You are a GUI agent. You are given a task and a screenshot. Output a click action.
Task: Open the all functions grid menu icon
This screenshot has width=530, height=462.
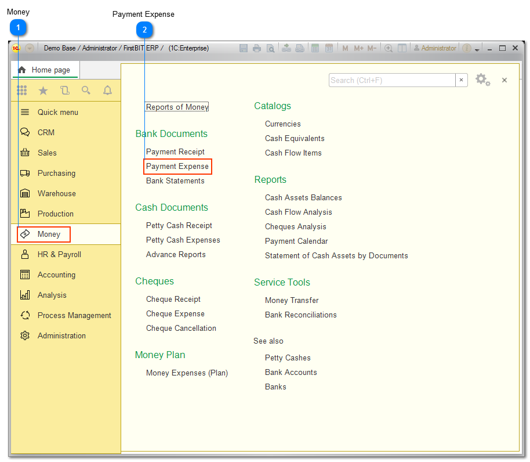click(x=22, y=91)
